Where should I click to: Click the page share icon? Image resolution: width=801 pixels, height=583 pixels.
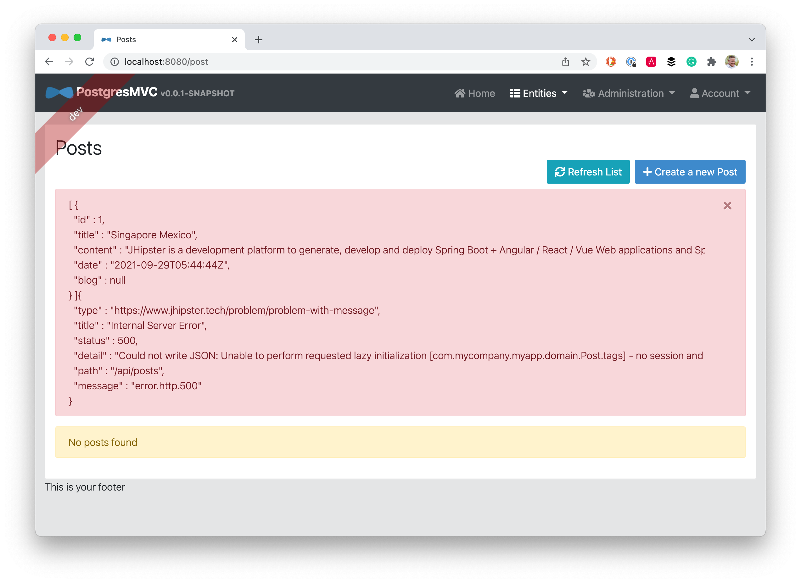coord(565,62)
